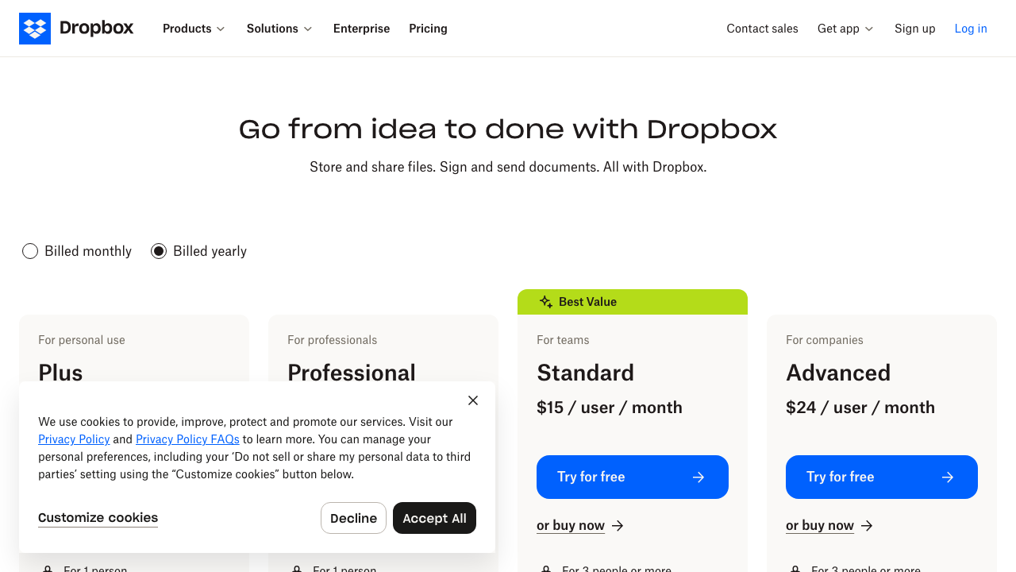Click the arrow inside Advanced's Try for free
This screenshot has height=572, width=1016.
pos(947,477)
